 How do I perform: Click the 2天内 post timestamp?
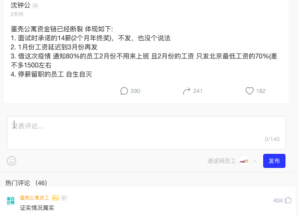(x=17, y=14)
